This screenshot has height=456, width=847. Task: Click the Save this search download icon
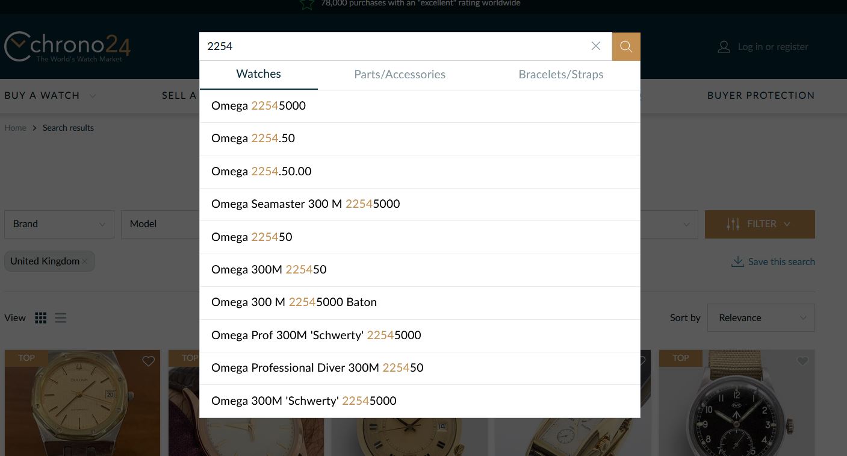[737, 261]
